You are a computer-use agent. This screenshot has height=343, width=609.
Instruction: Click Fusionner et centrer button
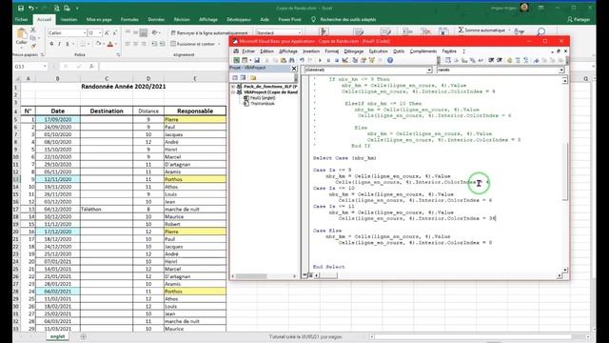pos(193,44)
